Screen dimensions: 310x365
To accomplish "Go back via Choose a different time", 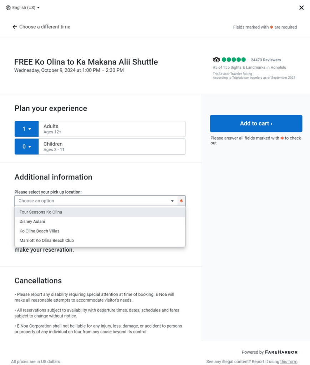I will pyautogui.click(x=45, y=27).
